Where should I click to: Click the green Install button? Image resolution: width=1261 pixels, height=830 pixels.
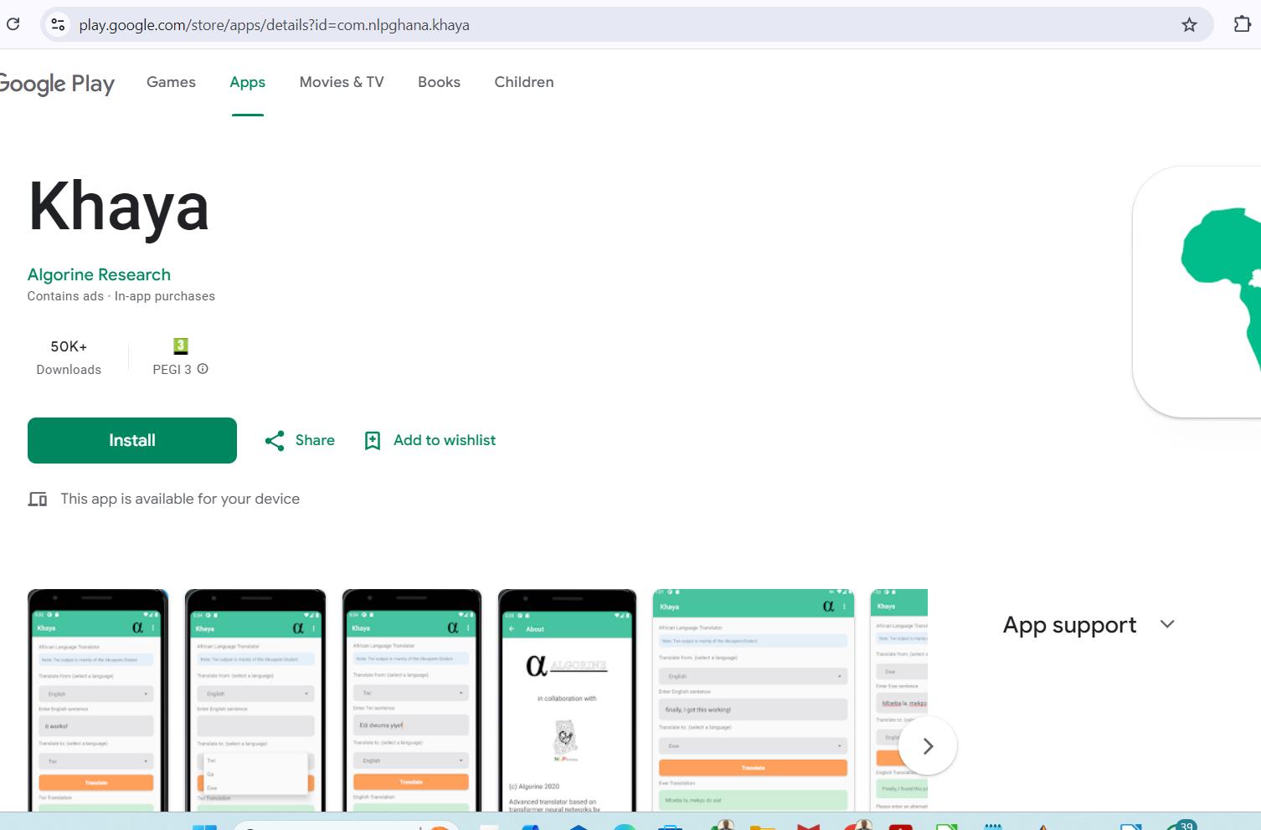132,440
